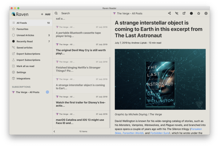The width and height of the screenshot is (219, 147).
Task: Open the Bluetooth cassette tape player article
Action: [x=81, y=32]
